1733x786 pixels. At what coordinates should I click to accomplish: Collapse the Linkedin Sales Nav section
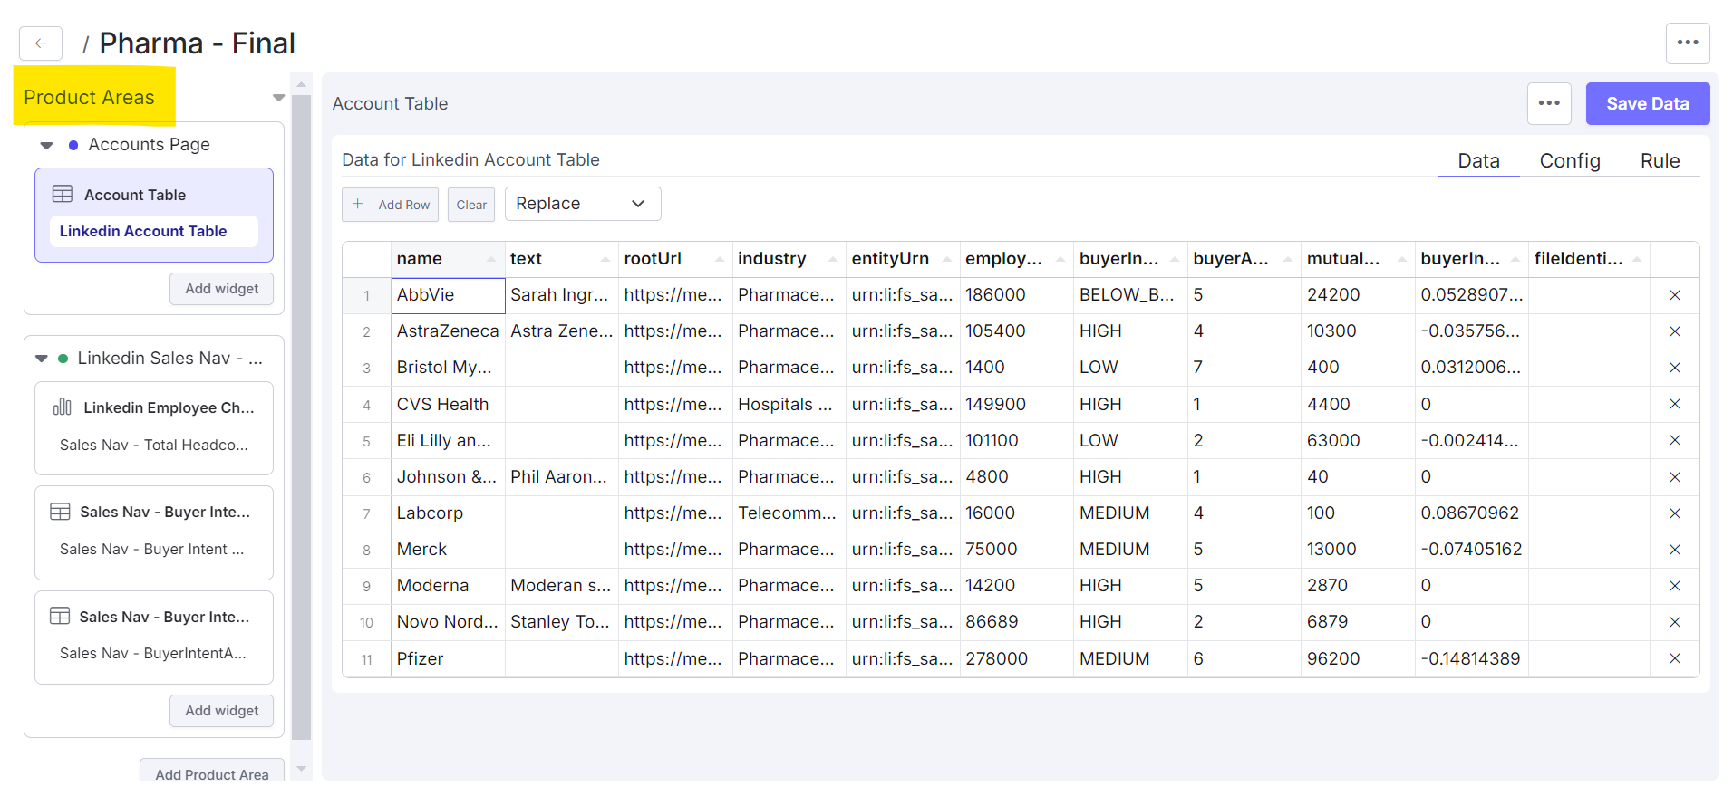tap(42, 359)
